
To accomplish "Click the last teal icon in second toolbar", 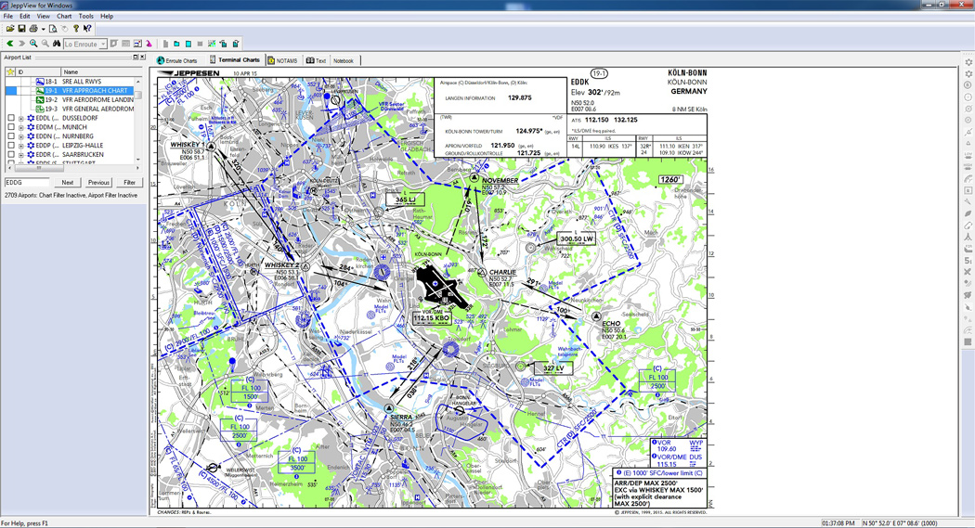I will [x=236, y=44].
